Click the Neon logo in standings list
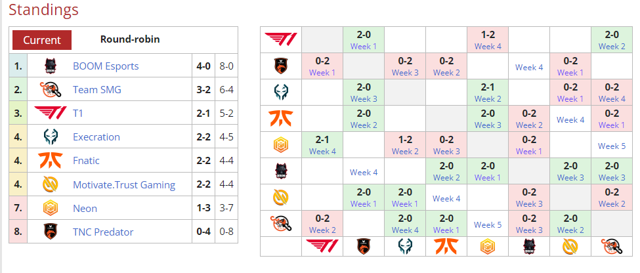The image size is (640, 273). click(51, 208)
